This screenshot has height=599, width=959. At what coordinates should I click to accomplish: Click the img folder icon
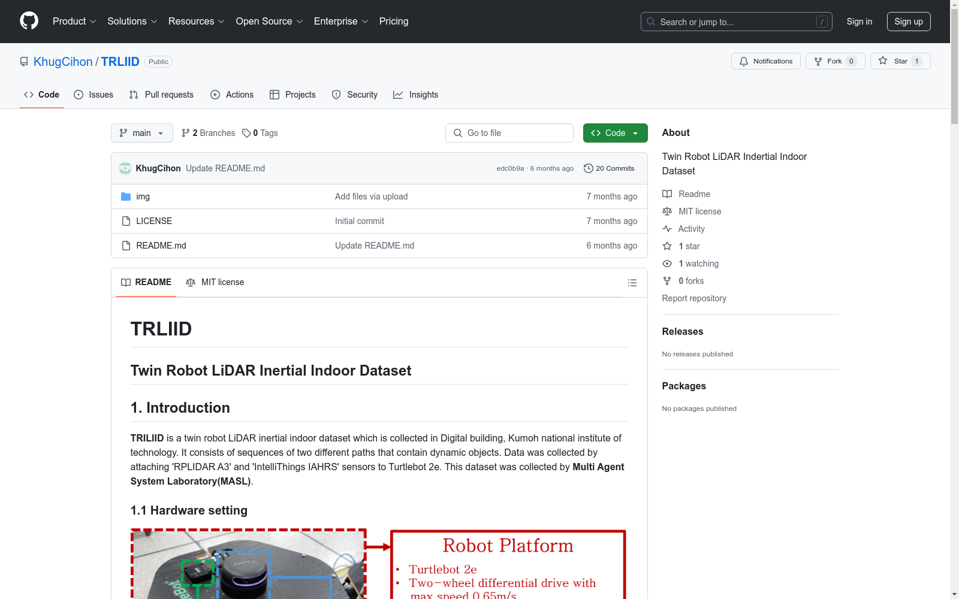coord(126,196)
